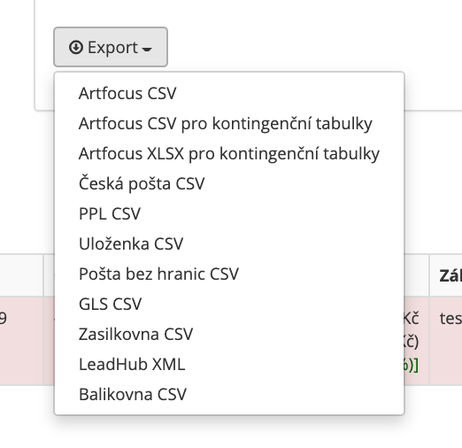Click the Export button label
The width and height of the screenshot is (462, 448).
point(112,48)
